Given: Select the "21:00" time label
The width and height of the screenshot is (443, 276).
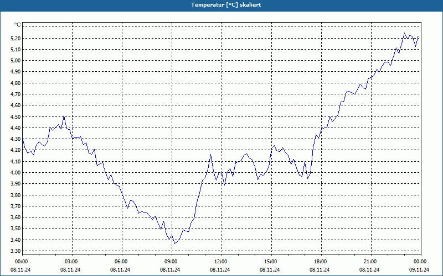Looking at the screenshot, I should 370,262.
